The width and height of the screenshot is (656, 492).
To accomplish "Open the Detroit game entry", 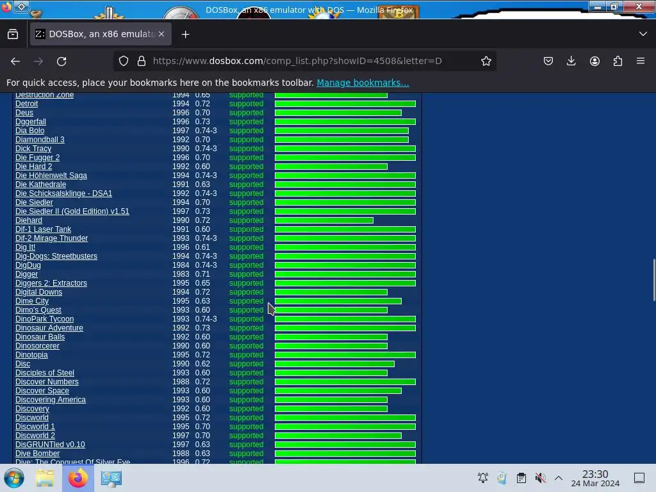I will (27, 104).
